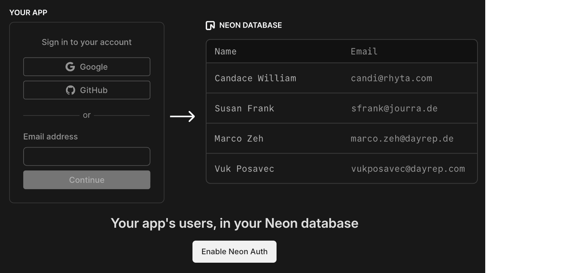Click the YOUR APP label
Image resolution: width=587 pixels, height=273 pixels.
28,12
